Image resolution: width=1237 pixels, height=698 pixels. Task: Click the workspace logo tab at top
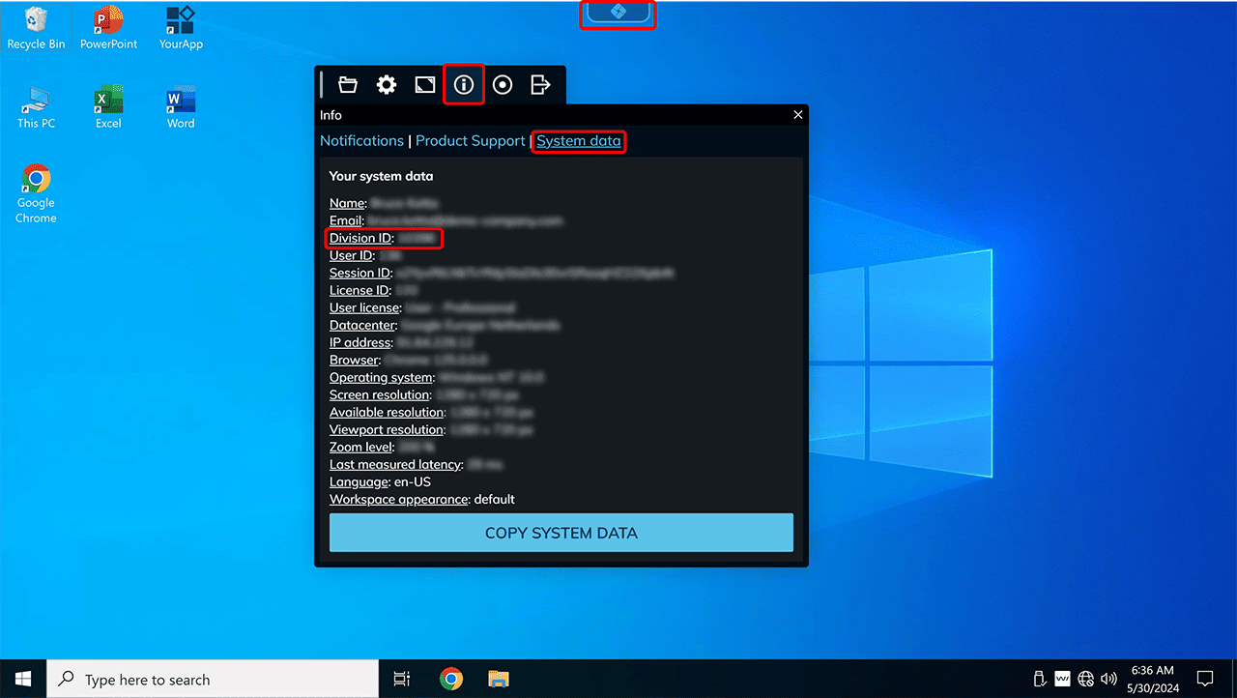[618, 13]
